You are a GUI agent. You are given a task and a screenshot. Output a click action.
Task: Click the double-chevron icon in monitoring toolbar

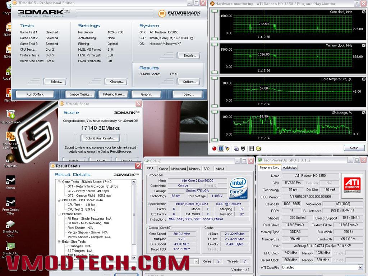[243, 148]
